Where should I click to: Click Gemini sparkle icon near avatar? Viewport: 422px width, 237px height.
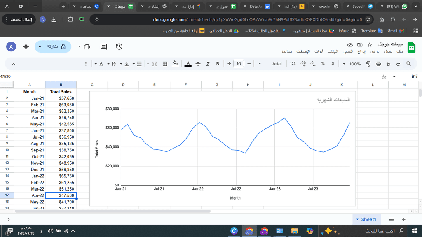point(26,47)
